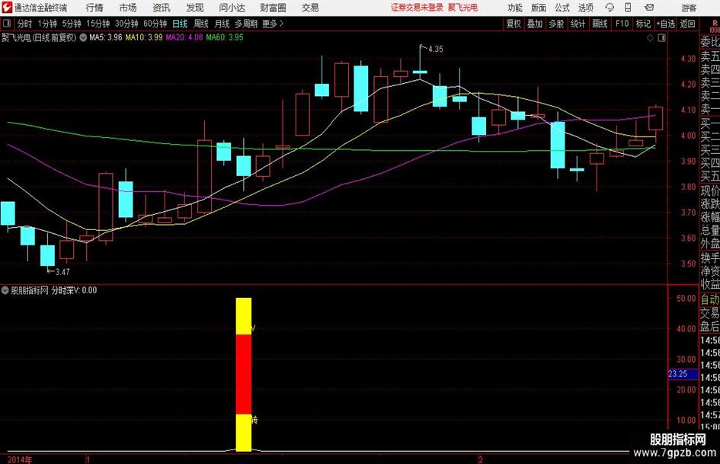This screenshot has width=720, height=464.
Task: Click the tall red-yellow indicator signal bar
Action: click(243, 374)
